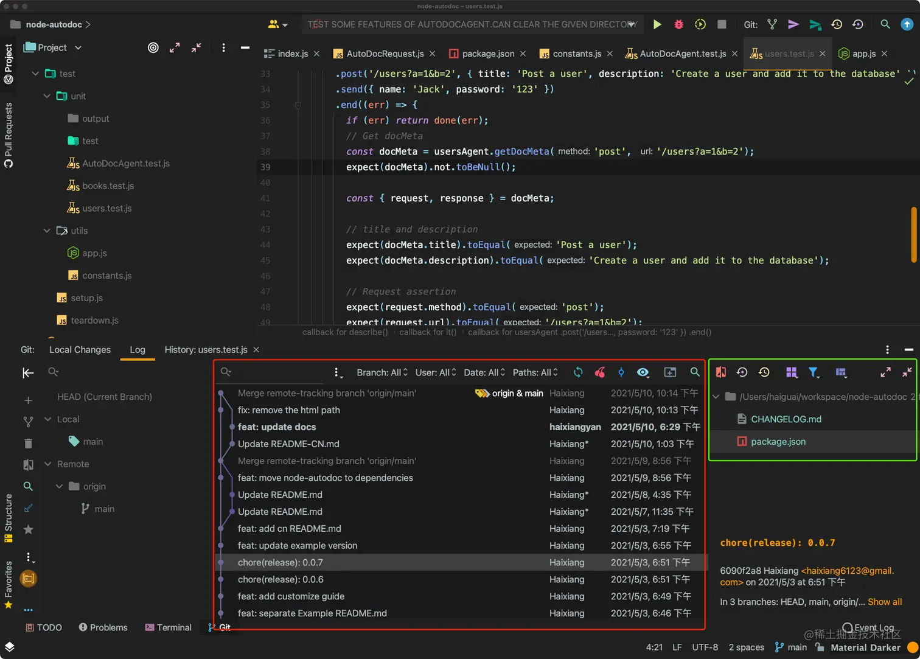Open User: All filter dropdown

click(436, 372)
